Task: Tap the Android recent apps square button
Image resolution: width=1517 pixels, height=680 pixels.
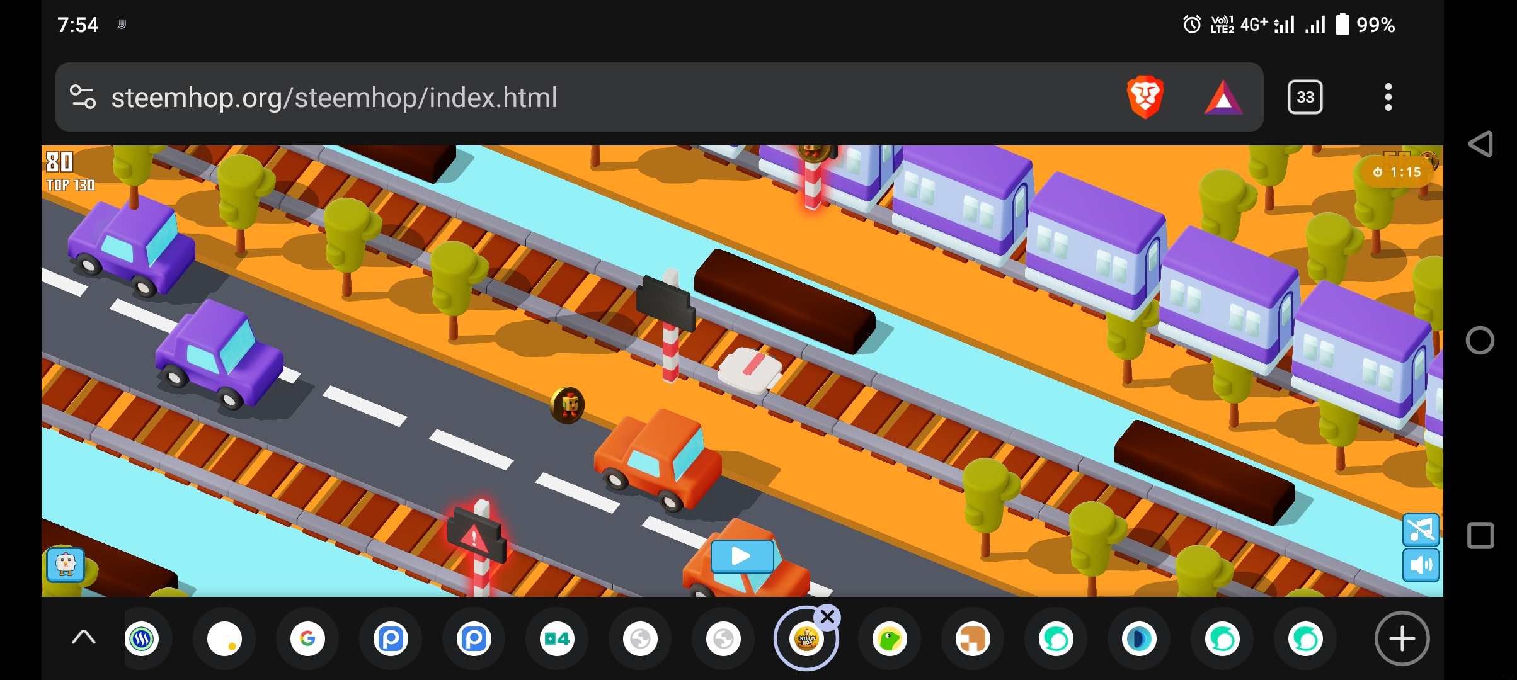Action: coord(1480,536)
